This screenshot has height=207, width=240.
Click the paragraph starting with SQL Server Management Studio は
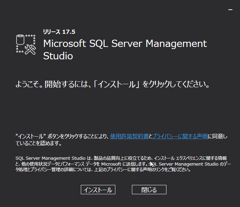coord(123,164)
